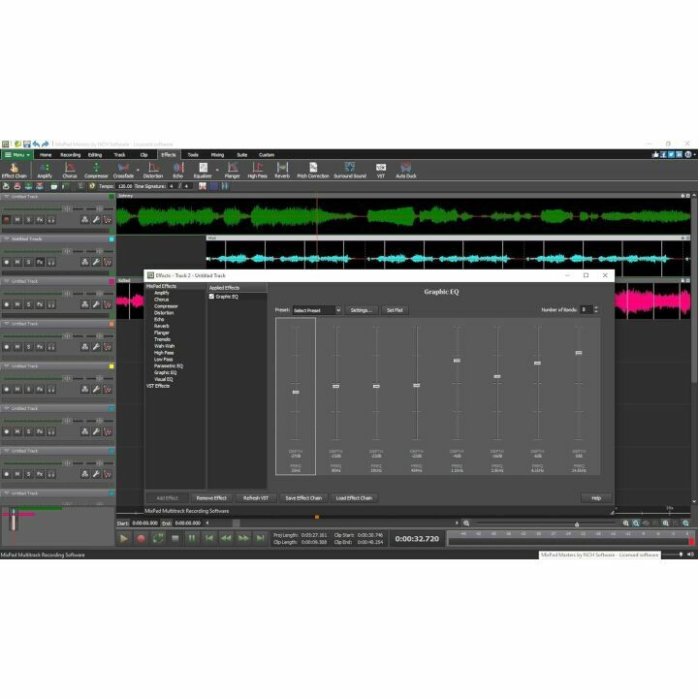Uncheck Graphic EQ in Applied Effects
The width and height of the screenshot is (698, 698).
[212, 296]
